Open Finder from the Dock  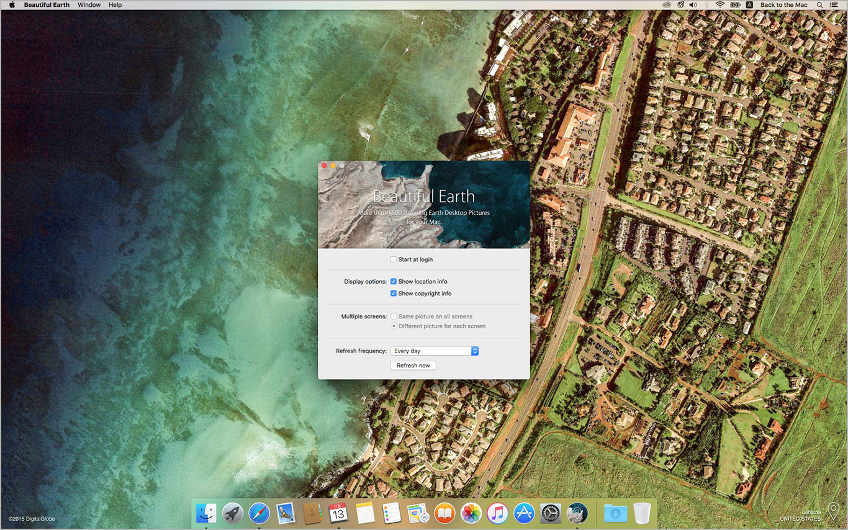click(205, 513)
